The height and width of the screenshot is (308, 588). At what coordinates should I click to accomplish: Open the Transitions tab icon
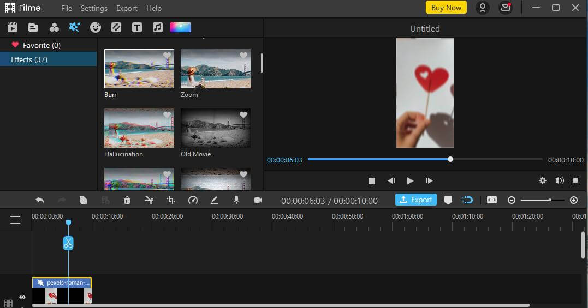coord(116,27)
